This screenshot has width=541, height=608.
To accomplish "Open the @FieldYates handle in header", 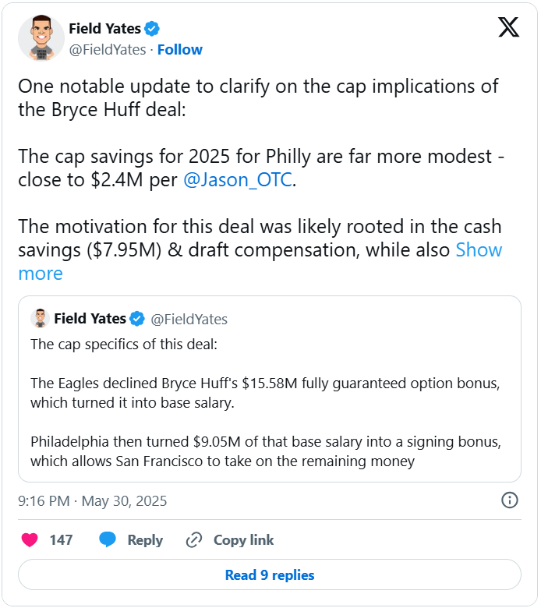I will [108, 50].
